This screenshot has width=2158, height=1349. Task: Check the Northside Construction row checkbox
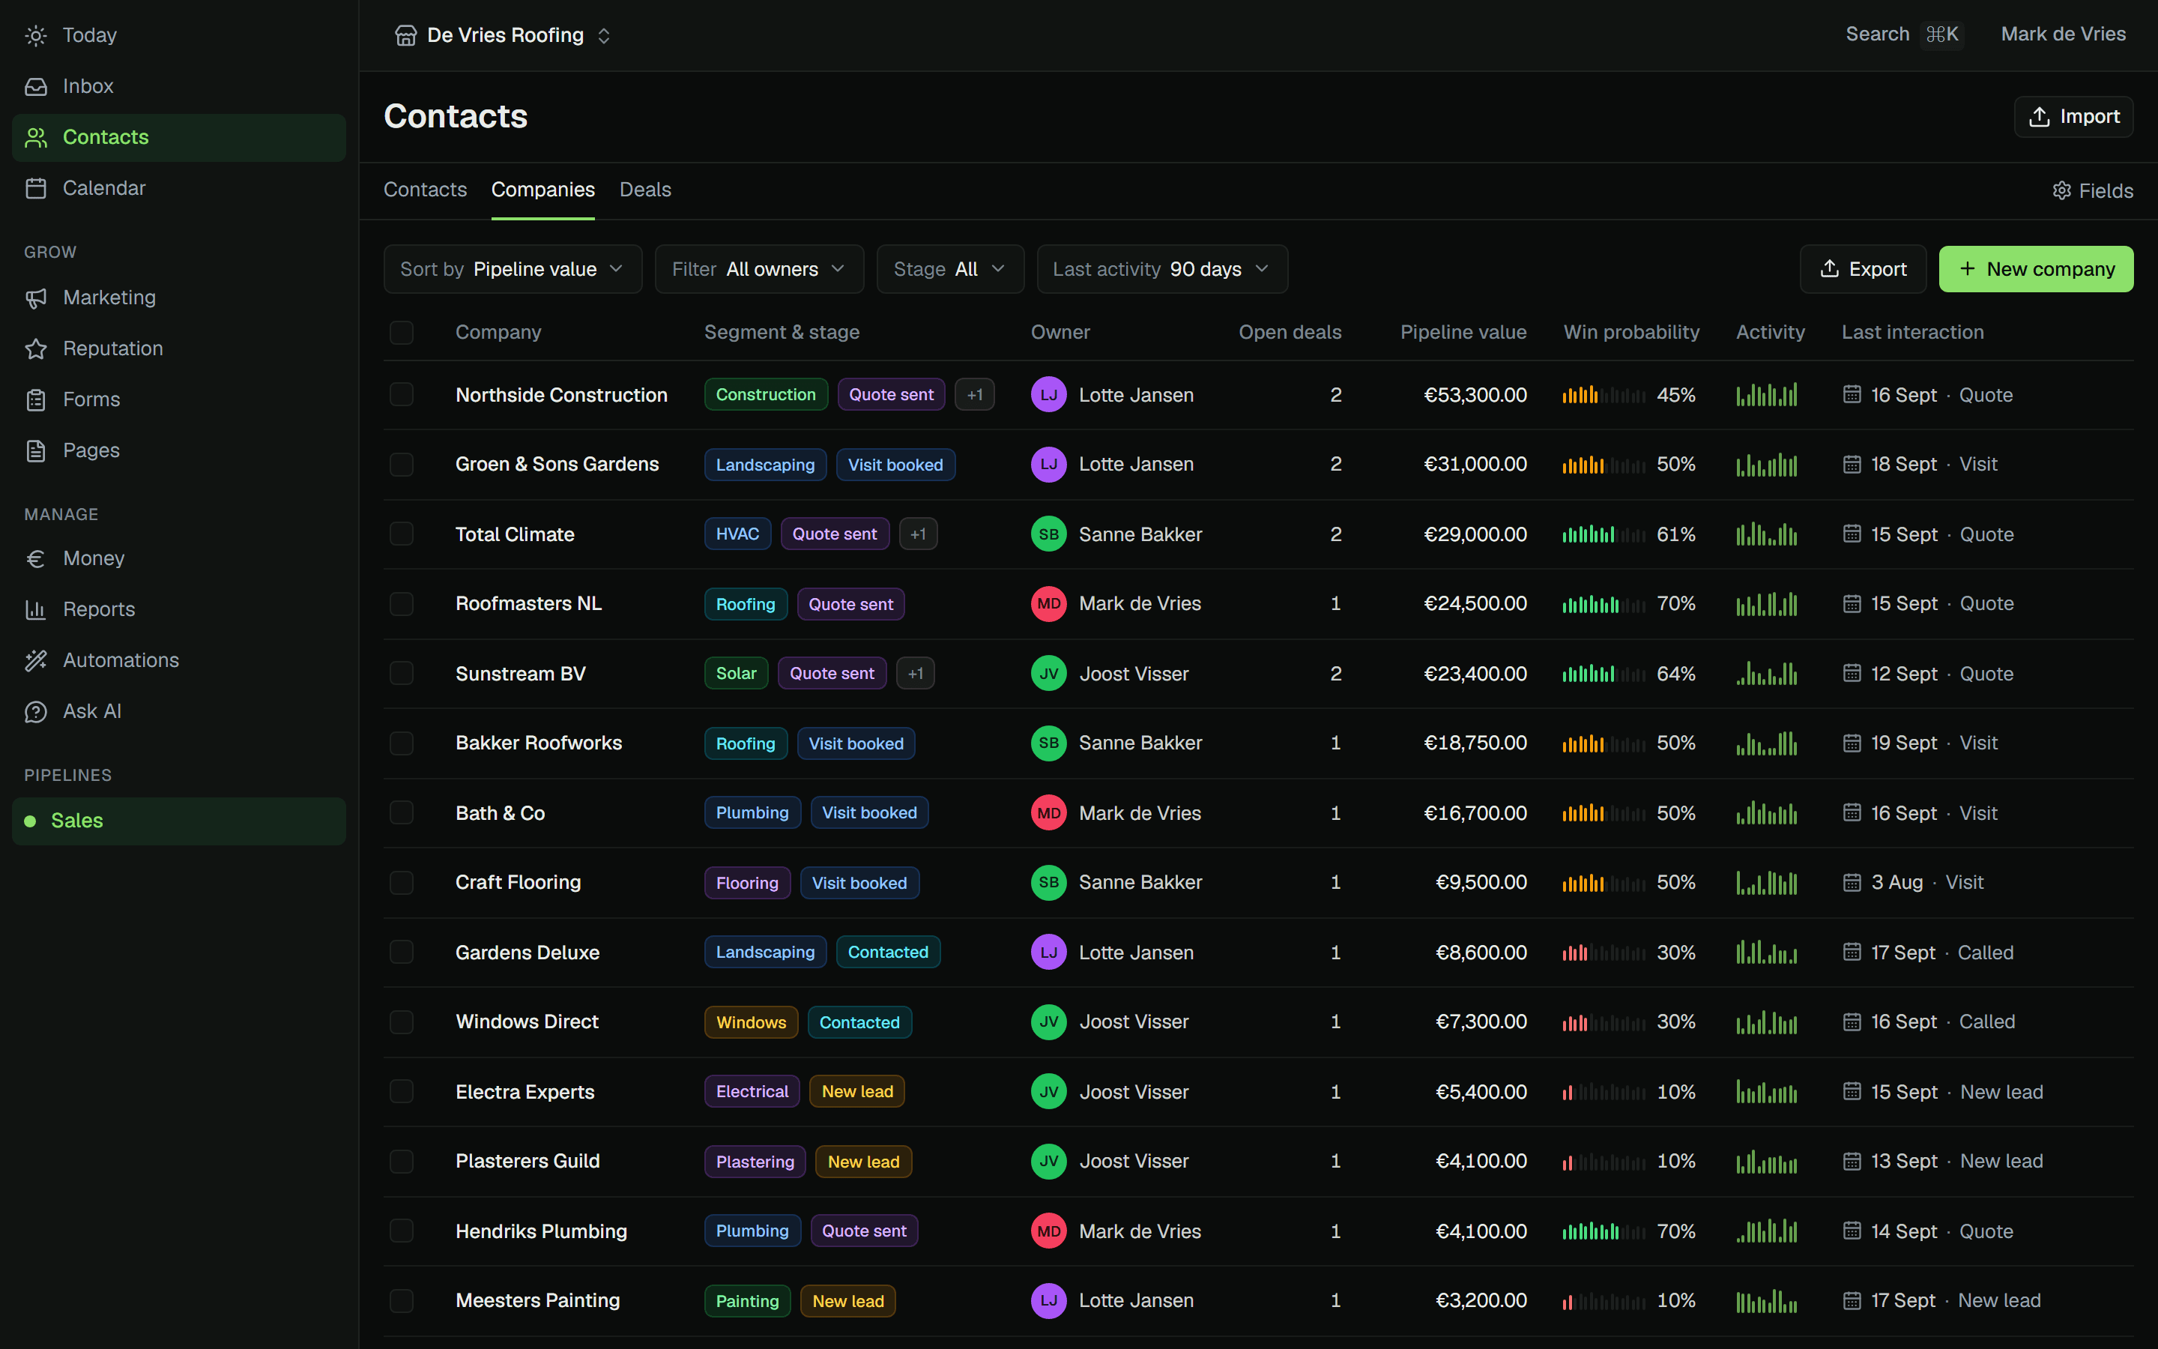pyautogui.click(x=402, y=394)
